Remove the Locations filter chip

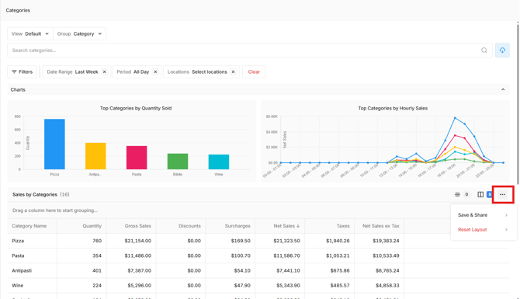(x=233, y=71)
